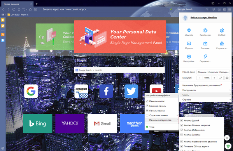Uncheck Панель поиска checkbox
Image resolution: width=233 pixels, height=151 pixels.
click(x=147, y=111)
